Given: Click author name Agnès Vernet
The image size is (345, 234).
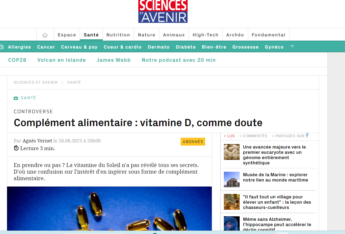Looking at the screenshot, I should [x=37, y=141].
